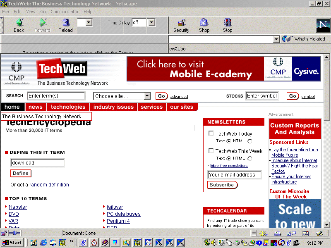Open the Edit menu
This screenshot has width=331, height=248.
click(17, 12)
